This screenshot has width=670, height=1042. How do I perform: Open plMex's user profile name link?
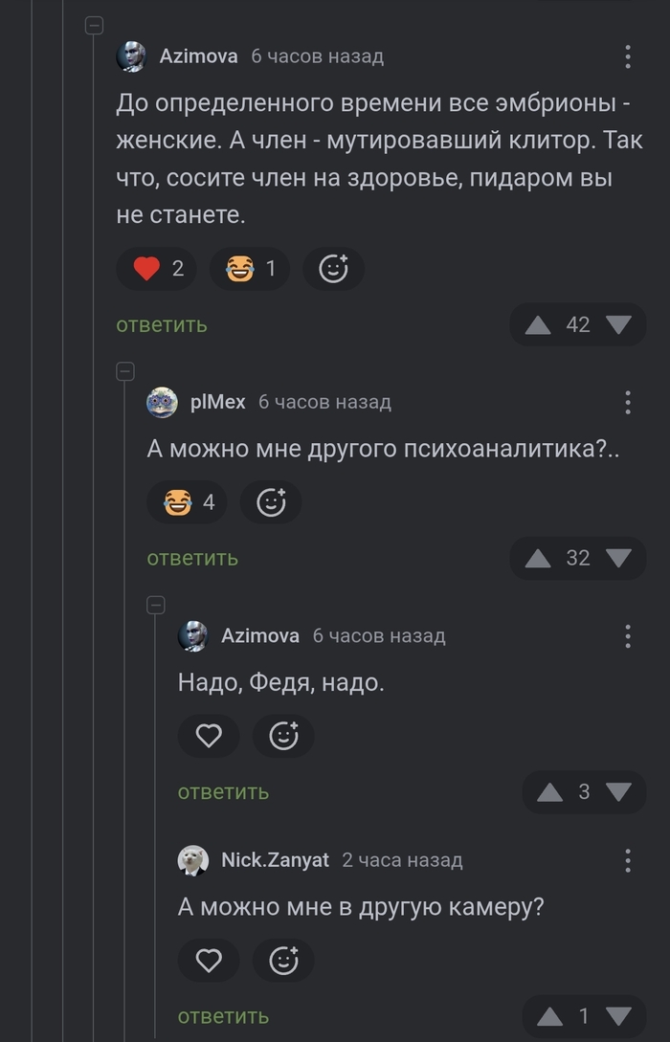218,403
